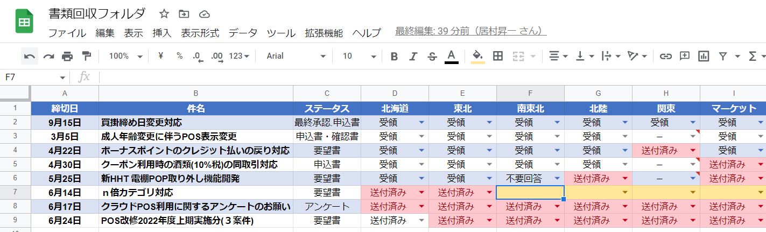Check the cloud save status icon
The height and width of the screenshot is (232, 766).
coord(204,13)
